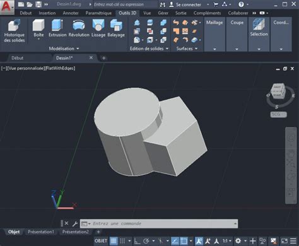Toggle the grid display in status bar
Image resolution: width=299 pixels, height=246 pixels.
(x=114, y=241)
